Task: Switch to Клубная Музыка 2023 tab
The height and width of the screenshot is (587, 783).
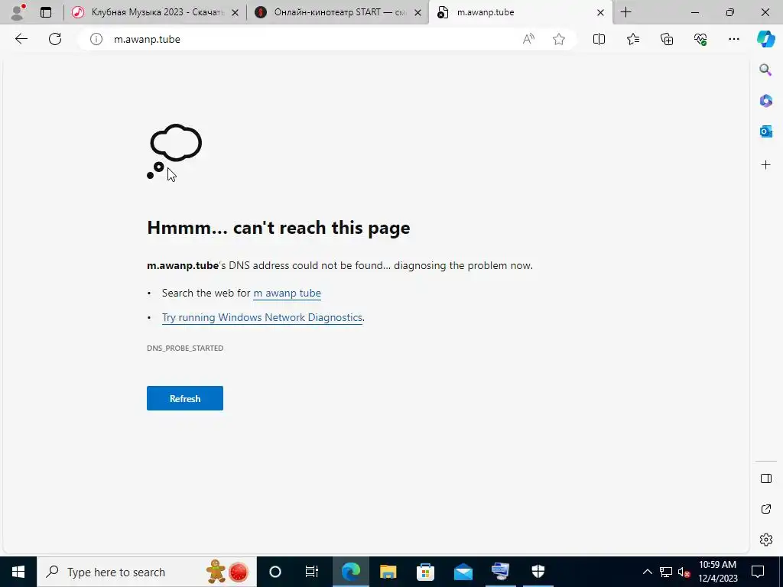Action: pyautogui.click(x=156, y=12)
